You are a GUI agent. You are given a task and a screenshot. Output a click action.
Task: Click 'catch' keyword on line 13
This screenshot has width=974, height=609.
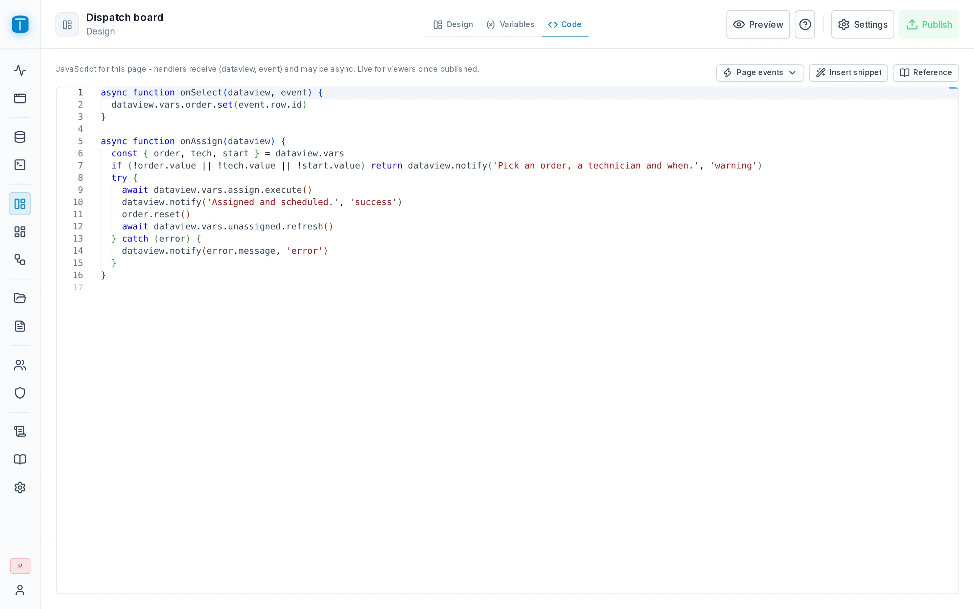[135, 239]
